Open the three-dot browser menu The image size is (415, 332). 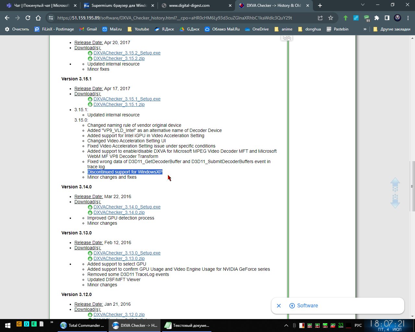[x=408, y=18]
